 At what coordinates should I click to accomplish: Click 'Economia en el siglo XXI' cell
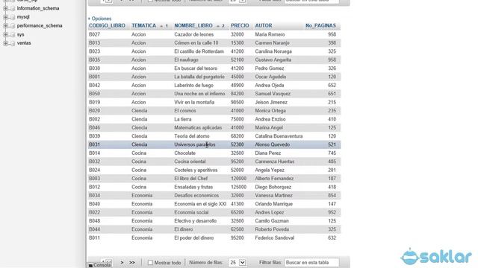(200, 204)
